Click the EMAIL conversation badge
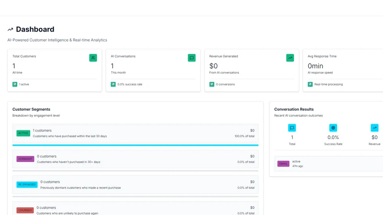The height and width of the screenshot is (215, 383). click(x=283, y=163)
